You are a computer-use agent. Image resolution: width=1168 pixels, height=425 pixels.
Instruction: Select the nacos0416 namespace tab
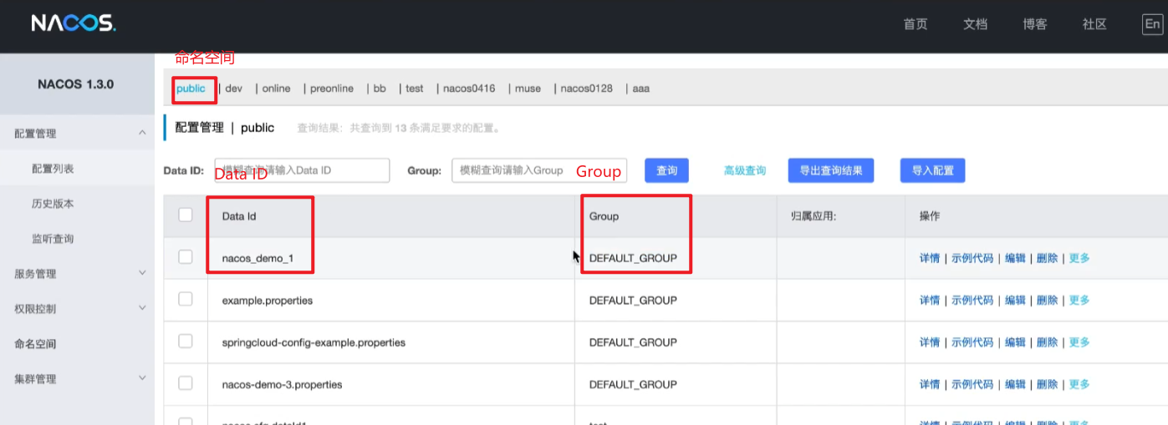(x=469, y=89)
